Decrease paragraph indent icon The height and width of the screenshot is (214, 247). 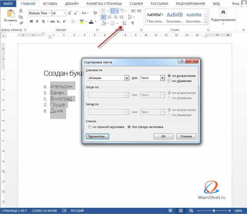tap(133, 11)
